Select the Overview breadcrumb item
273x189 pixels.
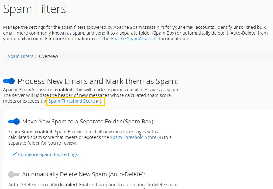[49, 56]
